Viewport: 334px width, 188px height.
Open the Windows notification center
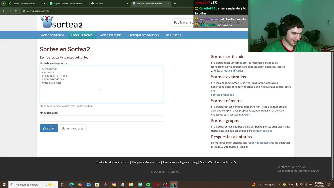(328, 185)
